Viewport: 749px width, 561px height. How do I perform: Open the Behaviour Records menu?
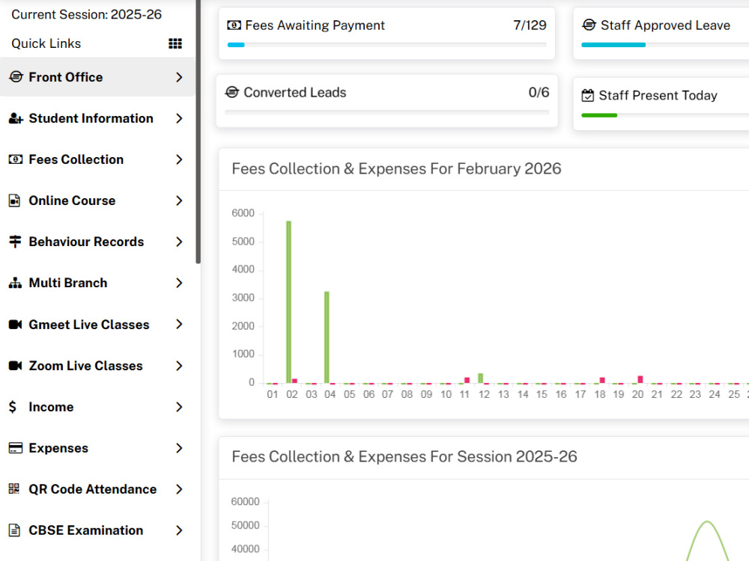(97, 242)
